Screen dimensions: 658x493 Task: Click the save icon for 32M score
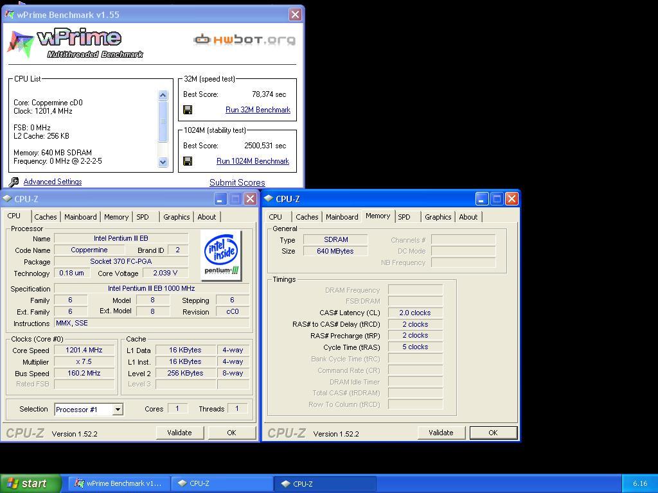(188, 110)
